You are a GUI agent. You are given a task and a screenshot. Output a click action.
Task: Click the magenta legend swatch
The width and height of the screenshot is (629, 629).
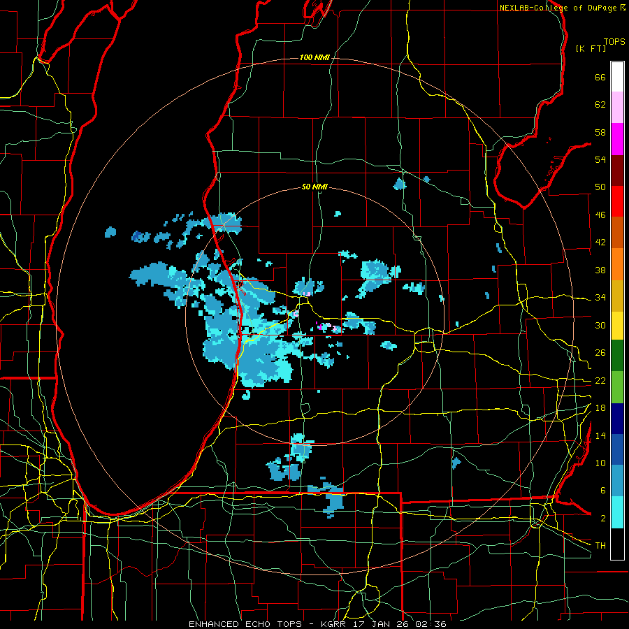(617, 139)
